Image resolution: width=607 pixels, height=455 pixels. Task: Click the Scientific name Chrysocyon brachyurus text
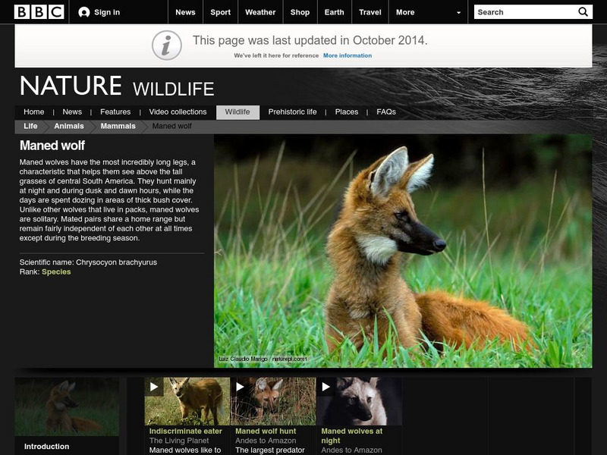tap(88, 262)
